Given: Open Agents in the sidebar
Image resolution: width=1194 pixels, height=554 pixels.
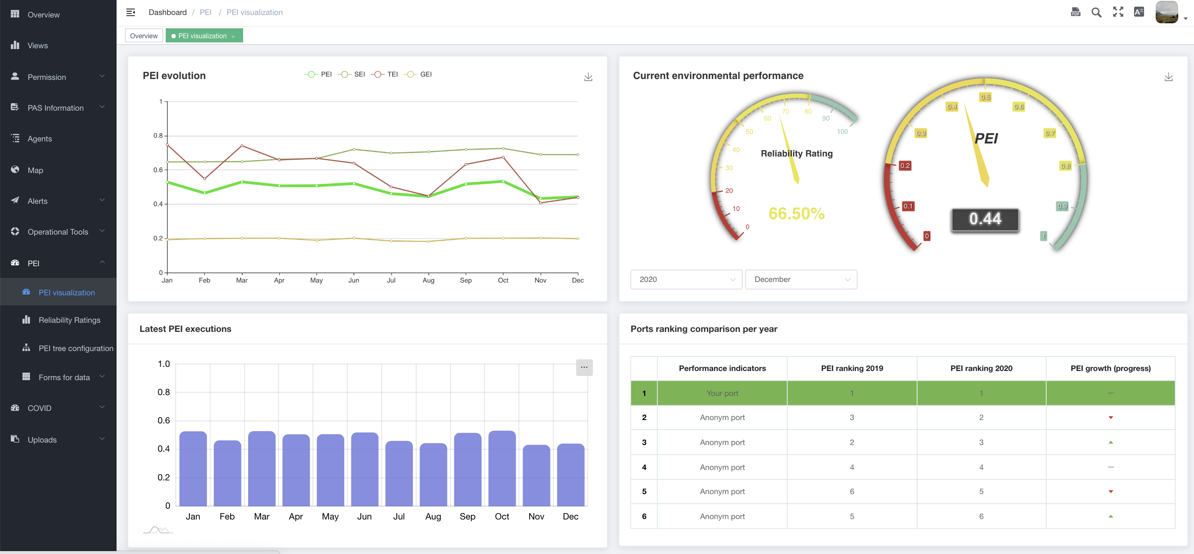Looking at the screenshot, I should (58, 138).
